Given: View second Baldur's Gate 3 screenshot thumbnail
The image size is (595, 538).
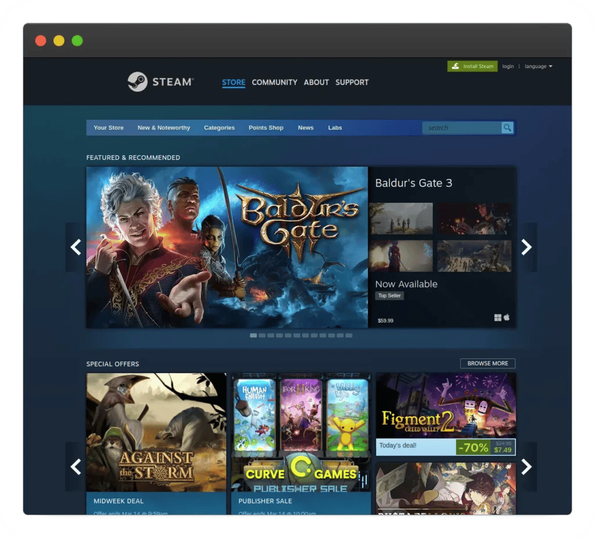Looking at the screenshot, I should pos(474,218).
